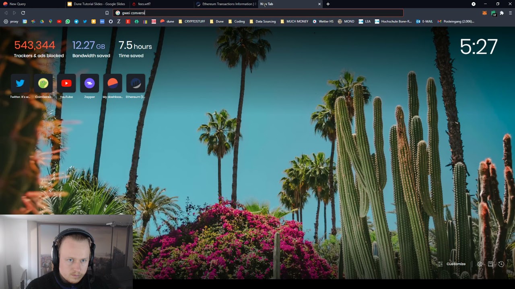
Task: Bookmark this page icon
Action: click(107, 13)
